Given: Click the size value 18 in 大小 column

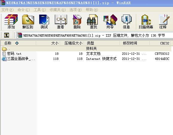Looking at the screenshot, I should pos(57,54).
